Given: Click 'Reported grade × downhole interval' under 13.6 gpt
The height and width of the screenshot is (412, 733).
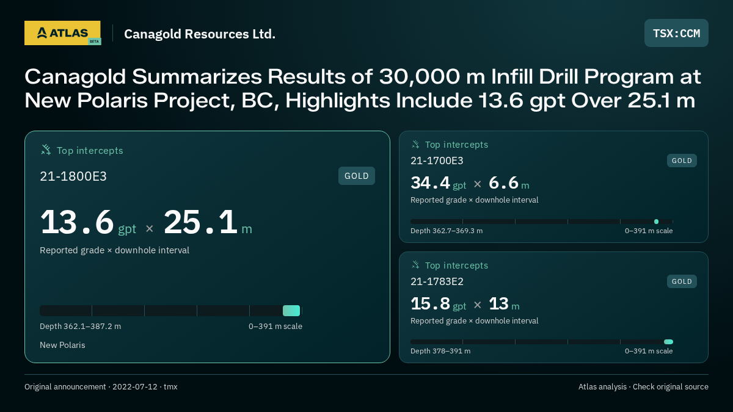Looking at the screenshot, I should click(x=114, y=250).
